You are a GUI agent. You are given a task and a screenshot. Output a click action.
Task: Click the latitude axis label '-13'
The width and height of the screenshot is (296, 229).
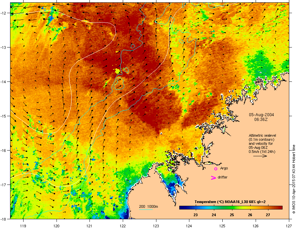4,47
